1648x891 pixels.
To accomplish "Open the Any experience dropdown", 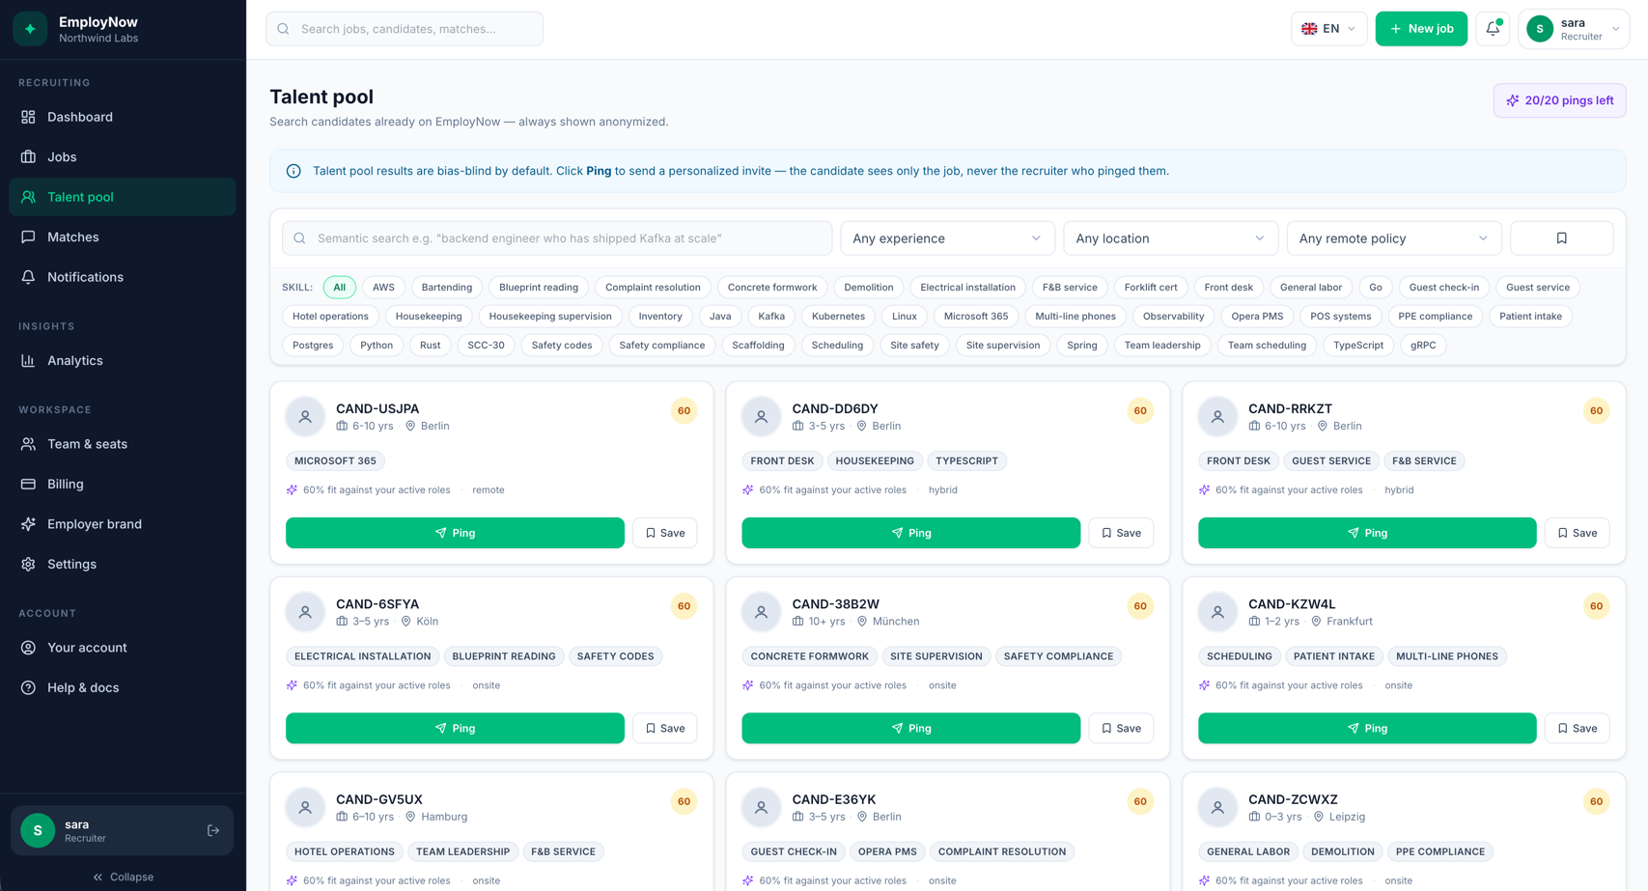I will [947, 238].
